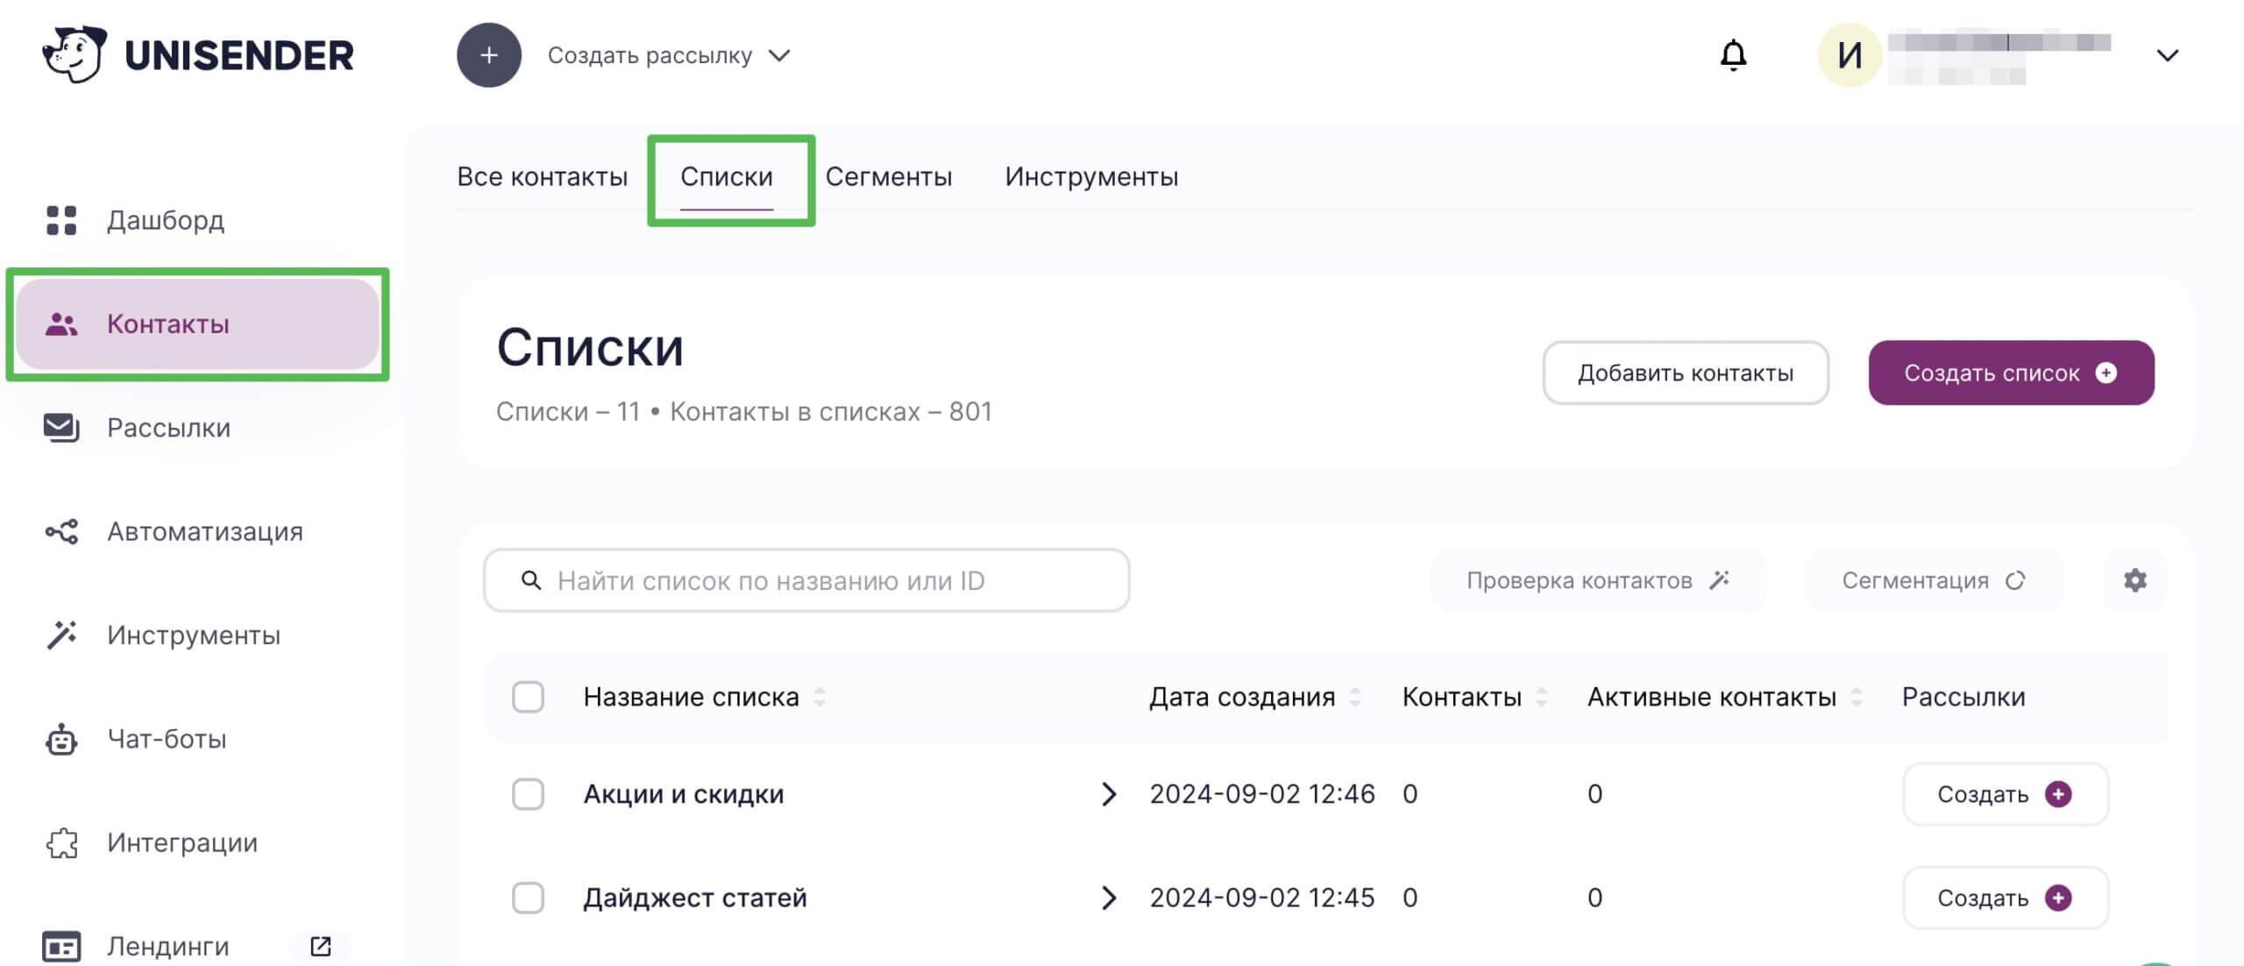
Task: Click the Добавить контакты button
Action: (1686, 373)
